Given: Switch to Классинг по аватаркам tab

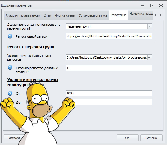Looking at the screenshot, I should pyautogui.click(x=23, y=15).
